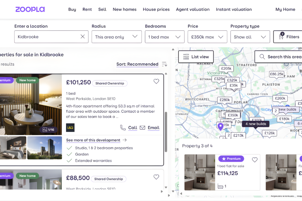Open the Email envelope icon on first listing

tap(143, 128)
